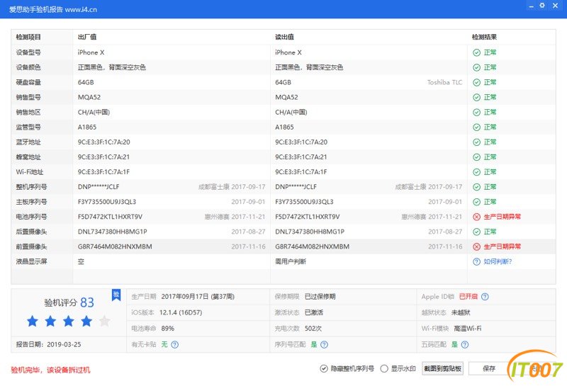Click factory Wi-Fi address 9C:E3:3F:1C:7A:1F
567x386 pixels.
(103, 172)
